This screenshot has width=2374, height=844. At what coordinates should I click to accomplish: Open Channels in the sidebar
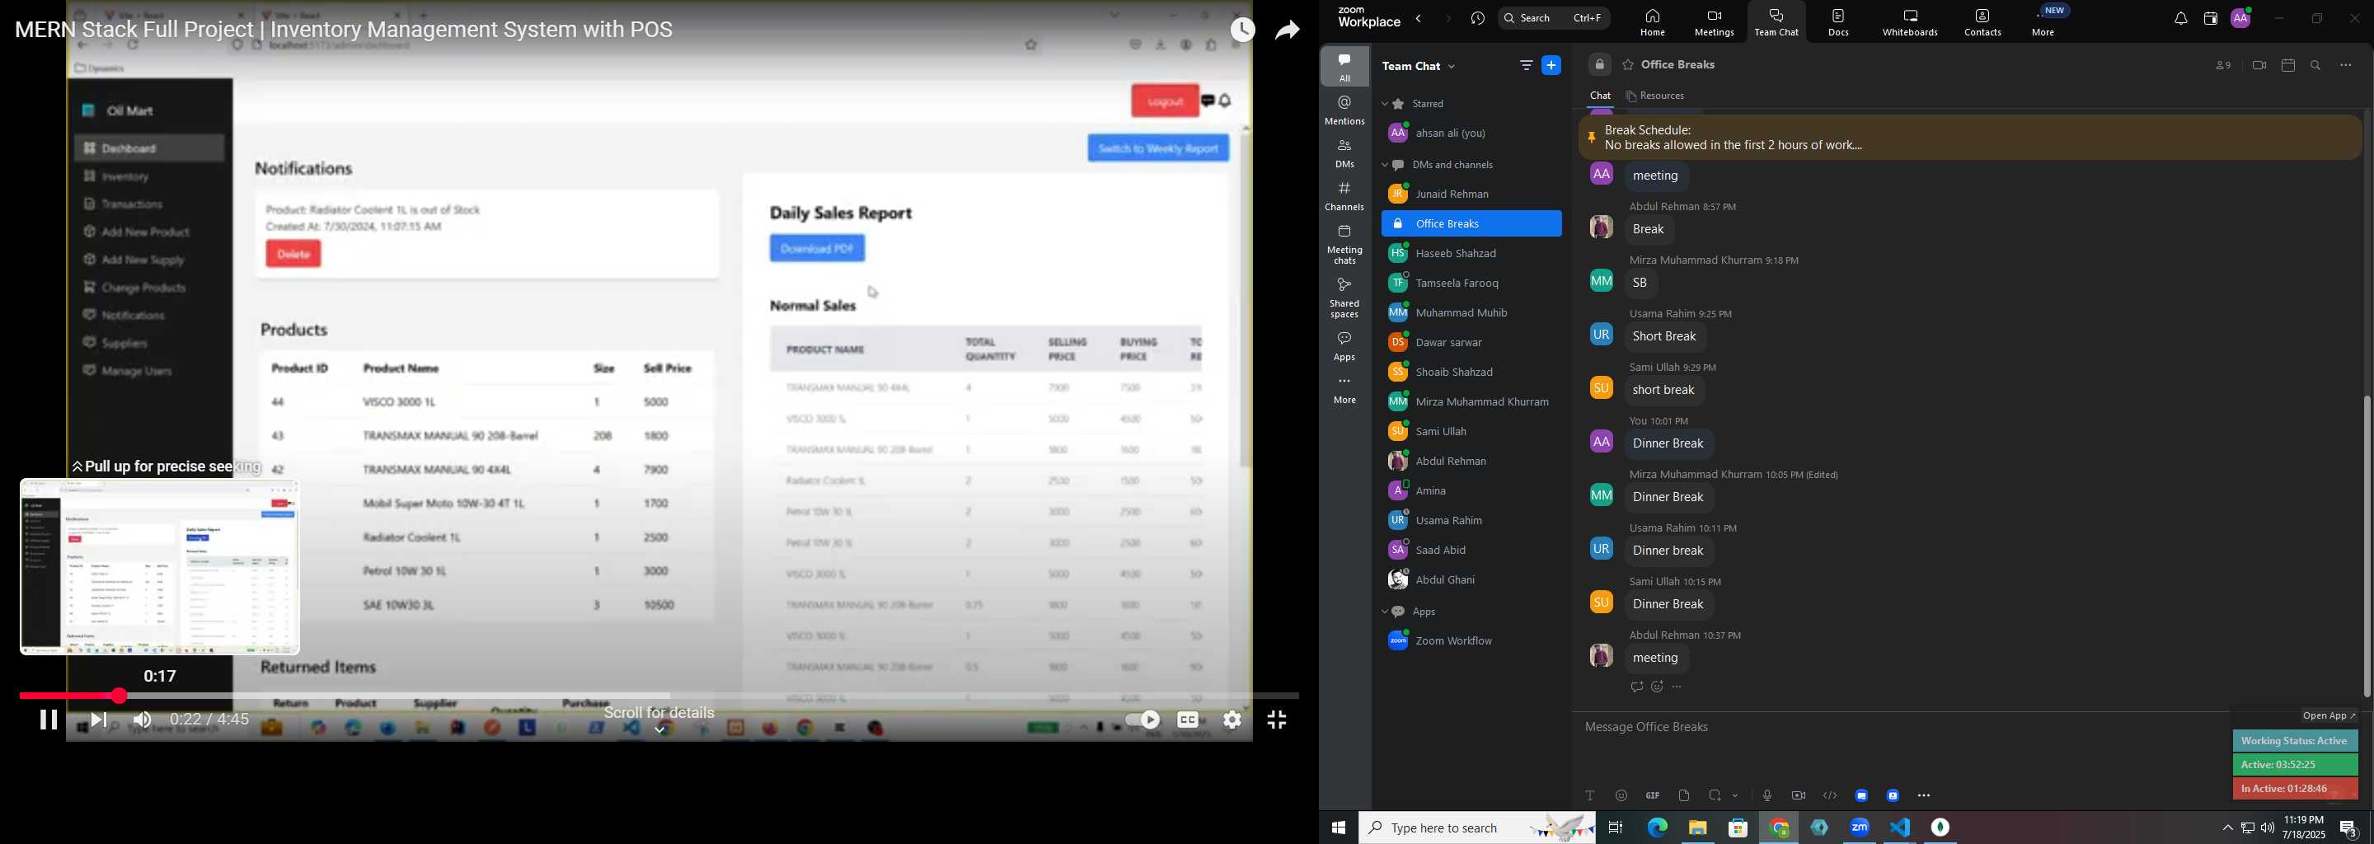[x=1344, y=196]
